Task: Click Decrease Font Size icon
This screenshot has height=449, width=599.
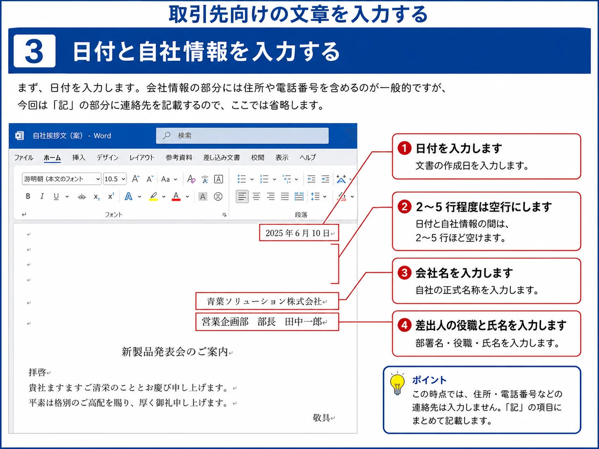Action: pos(150,179)
